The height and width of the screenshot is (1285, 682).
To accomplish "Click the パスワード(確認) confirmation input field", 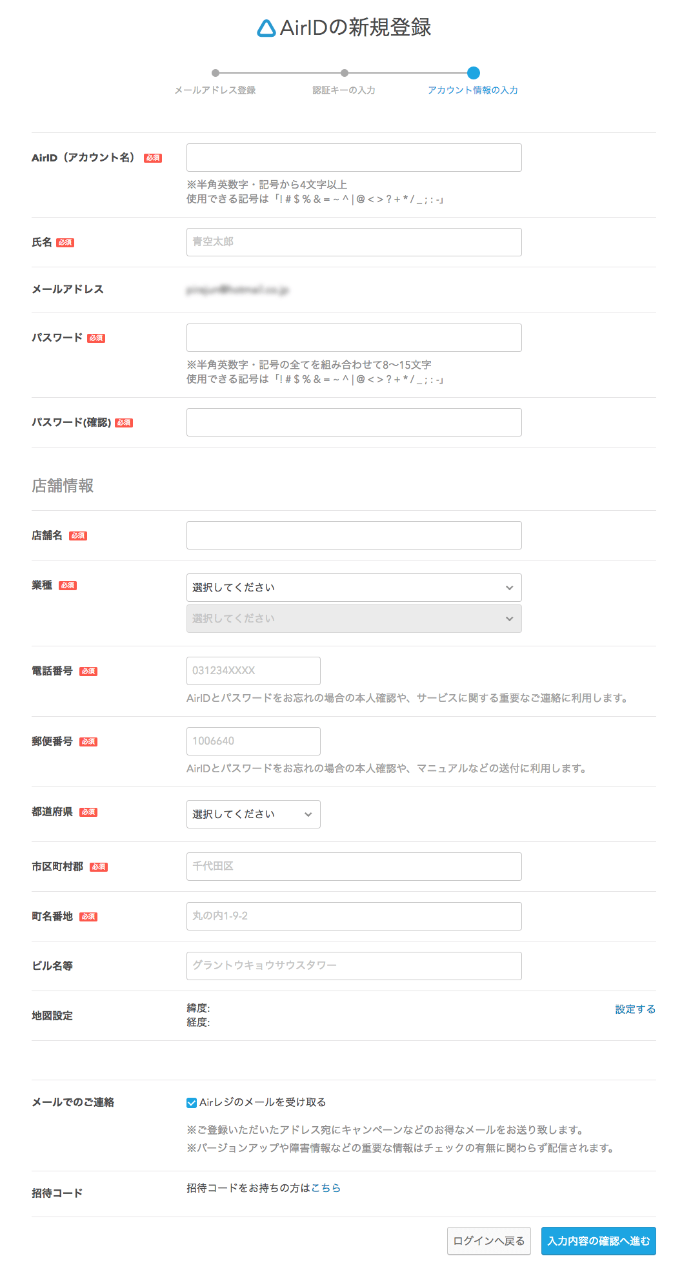I will [354, 422].
